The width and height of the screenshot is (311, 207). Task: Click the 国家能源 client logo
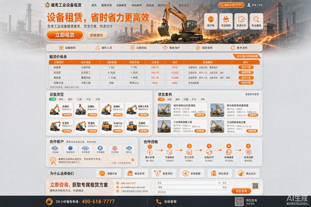coord(70,148)
